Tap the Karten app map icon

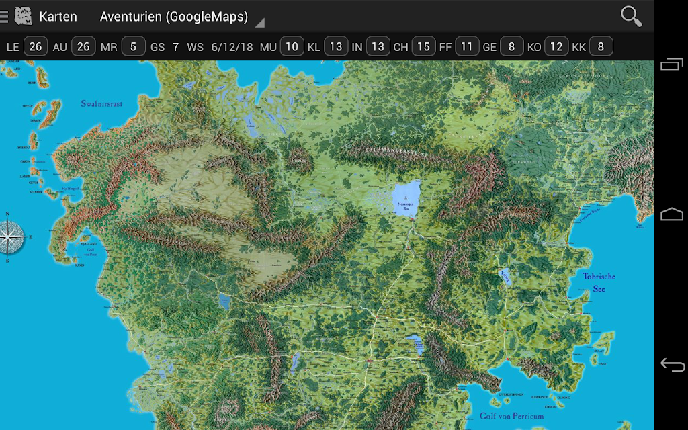(x=24, y=16)
